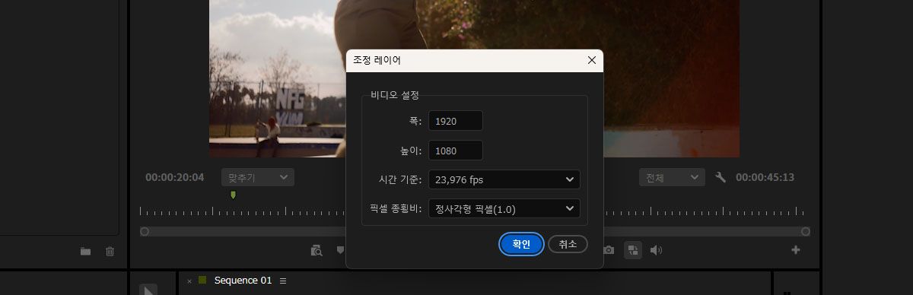Screen dimensions: 913x295
Task: Delete the selection with the trash icon
Action: 110,251
